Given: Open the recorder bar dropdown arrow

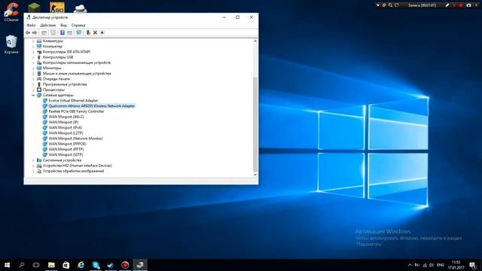Looking at the screenshot, I should pos(378,5).
